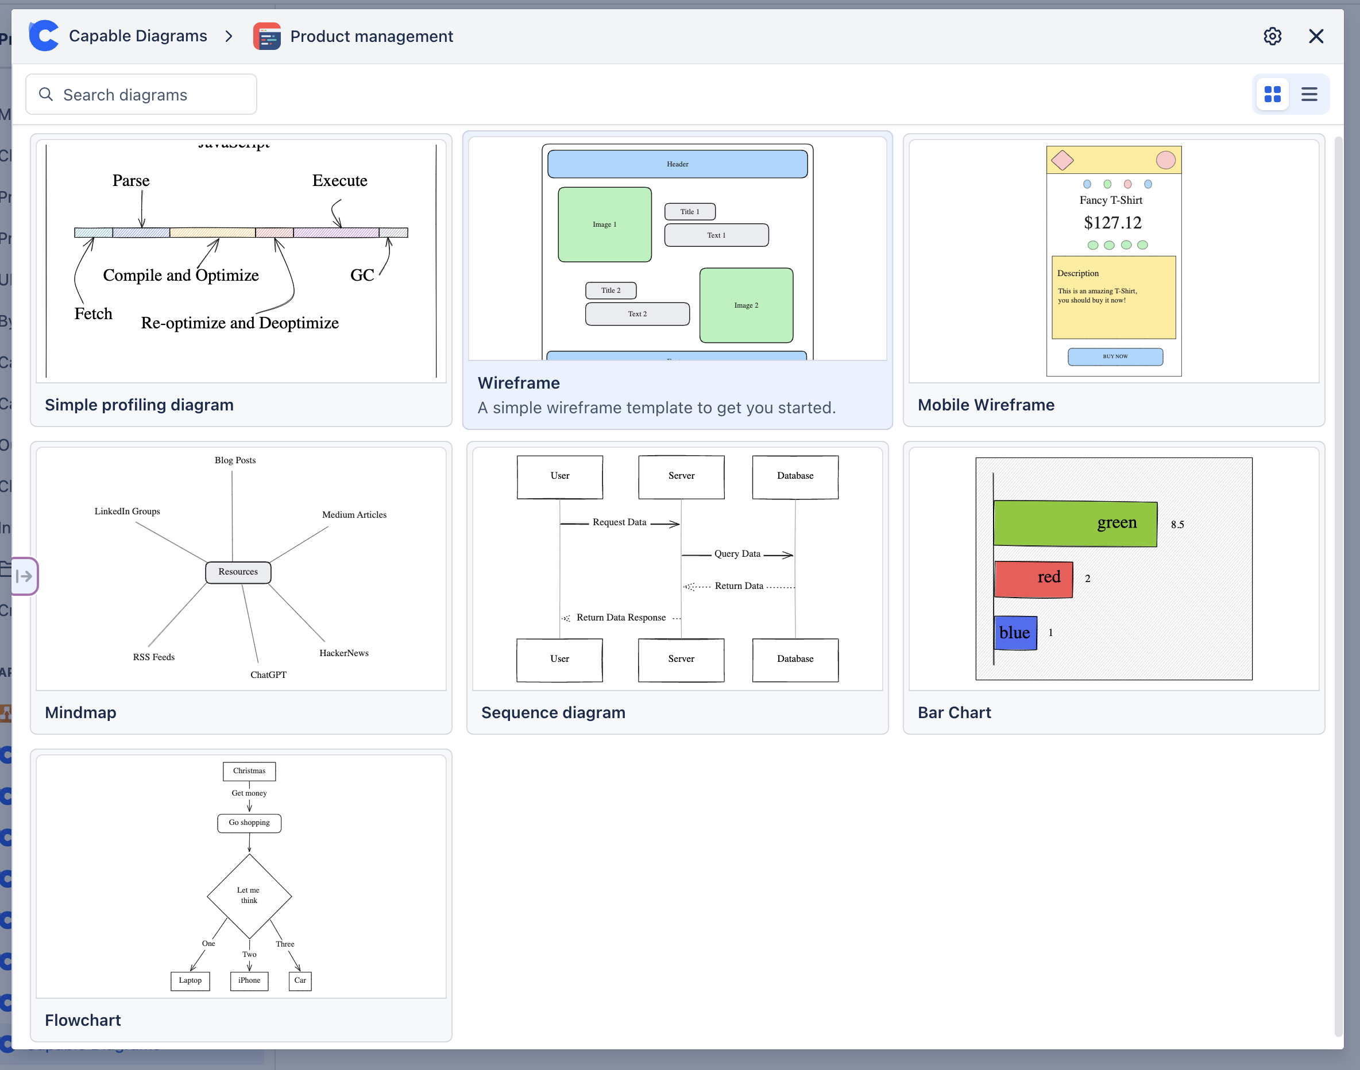Select the Wireframe template

click(x=677, y=280)
